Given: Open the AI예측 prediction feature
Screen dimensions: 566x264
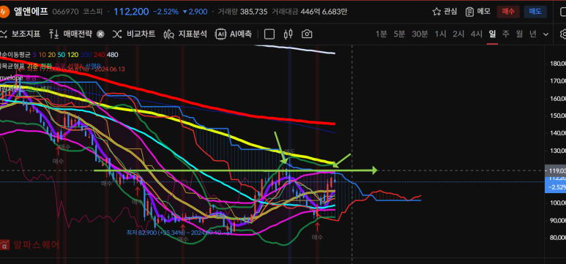Looking at the screenshot, I should tap(233, 34).
